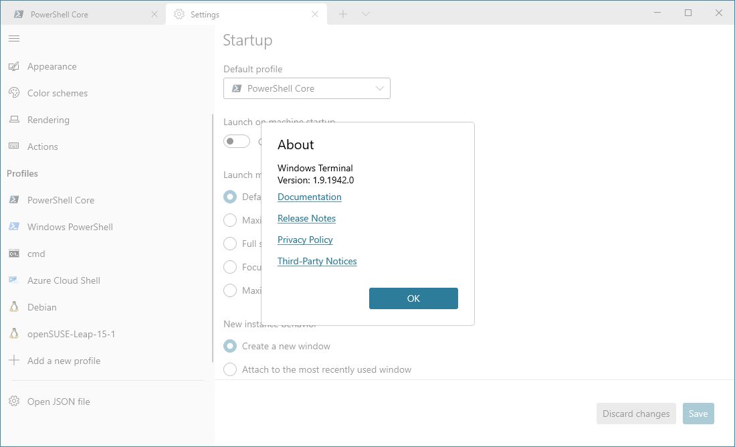Click the PowerShell icon in first tab

(x=19, y=14)
